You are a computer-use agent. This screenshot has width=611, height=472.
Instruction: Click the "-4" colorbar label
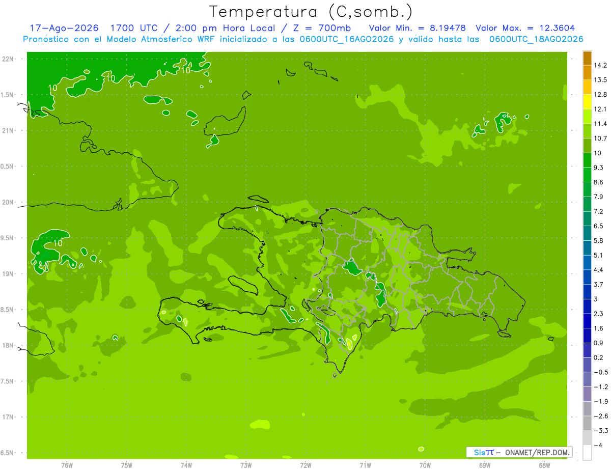(x=598, y=445)
